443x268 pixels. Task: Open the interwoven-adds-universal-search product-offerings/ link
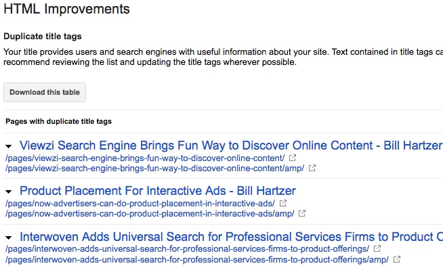[188, 249]
